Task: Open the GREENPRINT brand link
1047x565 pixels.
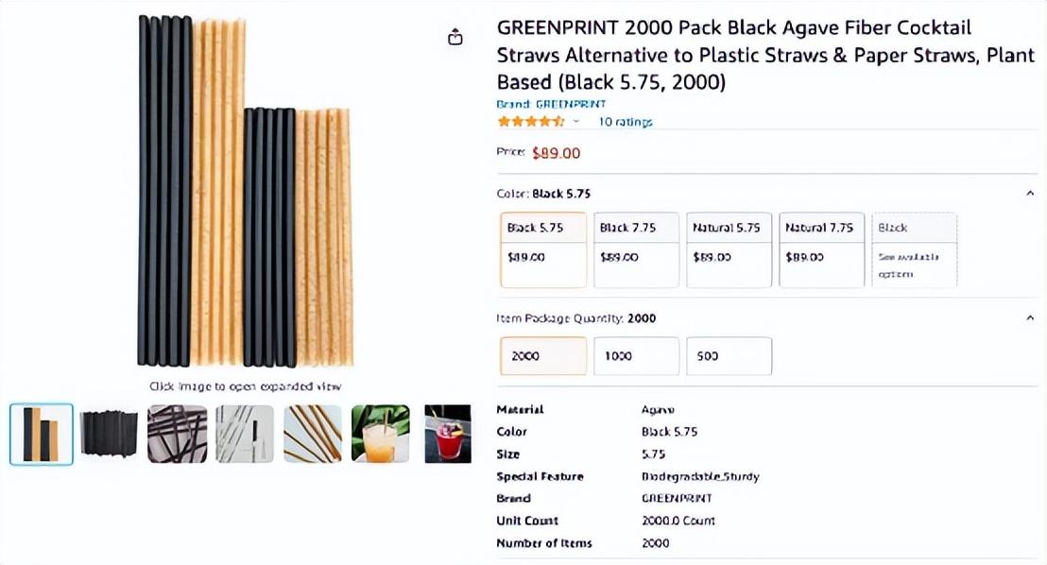Action: (551, 104)
